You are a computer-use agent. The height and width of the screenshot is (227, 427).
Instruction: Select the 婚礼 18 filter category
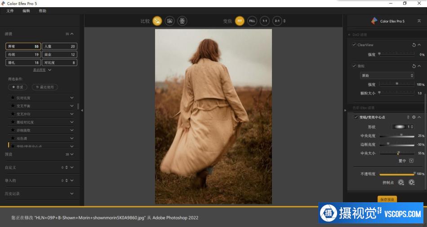tap(23, 62)
